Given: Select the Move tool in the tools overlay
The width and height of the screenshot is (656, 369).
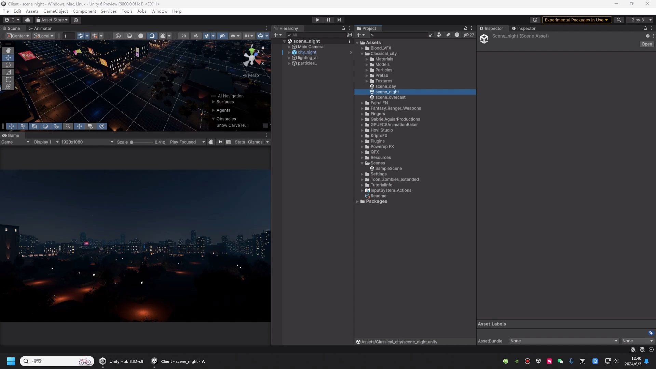Looking at the screenshot, I should (8, 58).
